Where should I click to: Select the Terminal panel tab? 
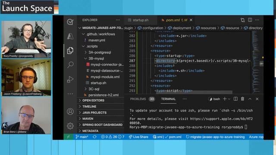click(169, 99)
